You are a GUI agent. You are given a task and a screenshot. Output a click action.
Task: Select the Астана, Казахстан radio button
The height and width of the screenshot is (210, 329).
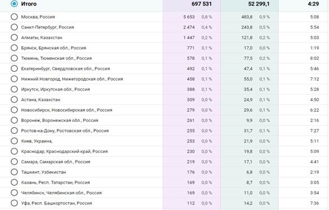point(14,99)
